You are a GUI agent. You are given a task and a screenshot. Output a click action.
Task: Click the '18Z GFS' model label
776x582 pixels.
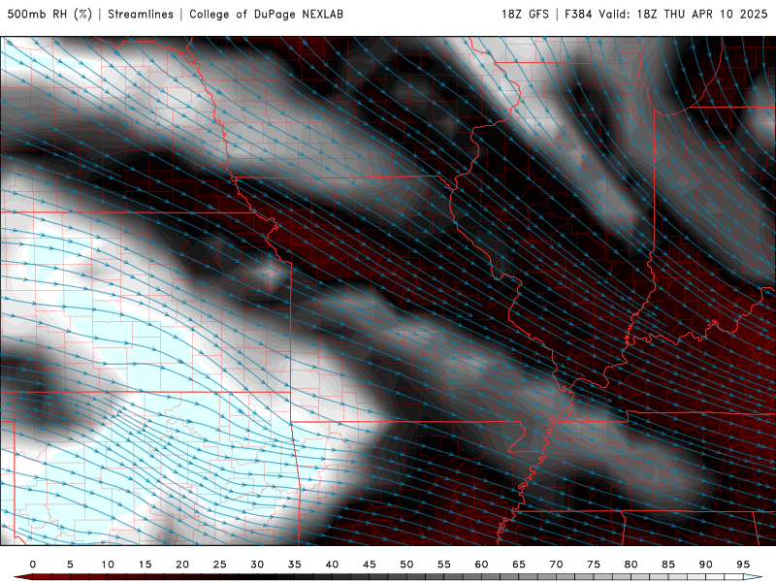(x=525, y=14)
